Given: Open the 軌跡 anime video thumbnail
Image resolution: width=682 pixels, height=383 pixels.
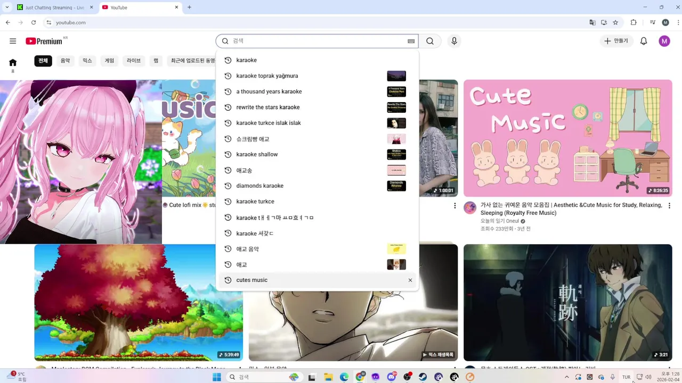Looking at the screenshot, I should 567,303.
